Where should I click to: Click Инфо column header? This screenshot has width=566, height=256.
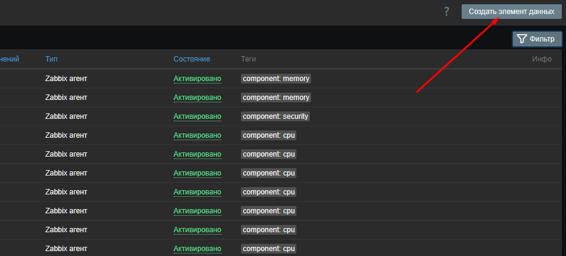(542, 59)
